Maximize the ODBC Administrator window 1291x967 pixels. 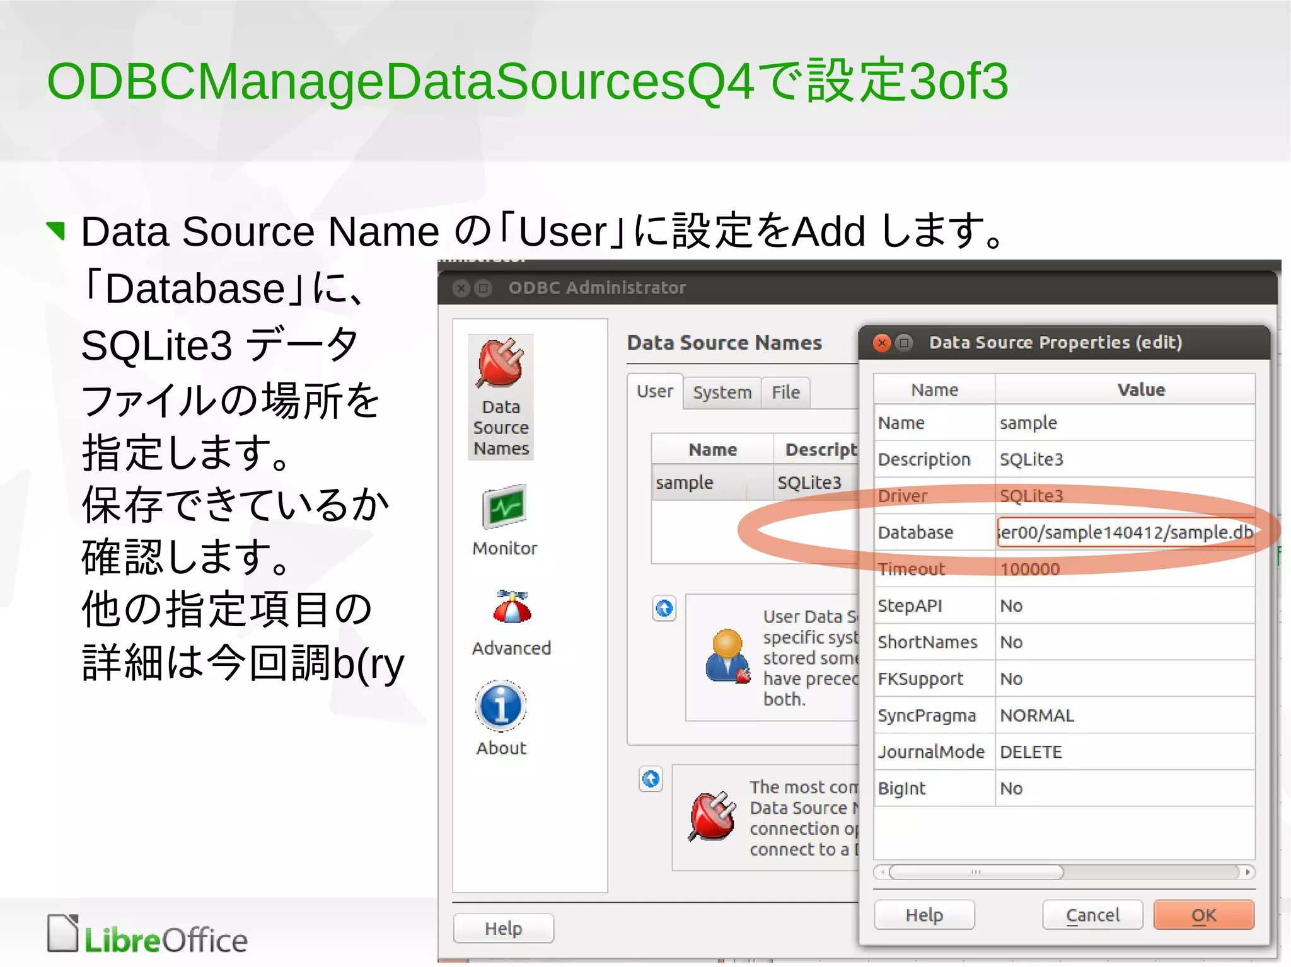tap(483, 289)
